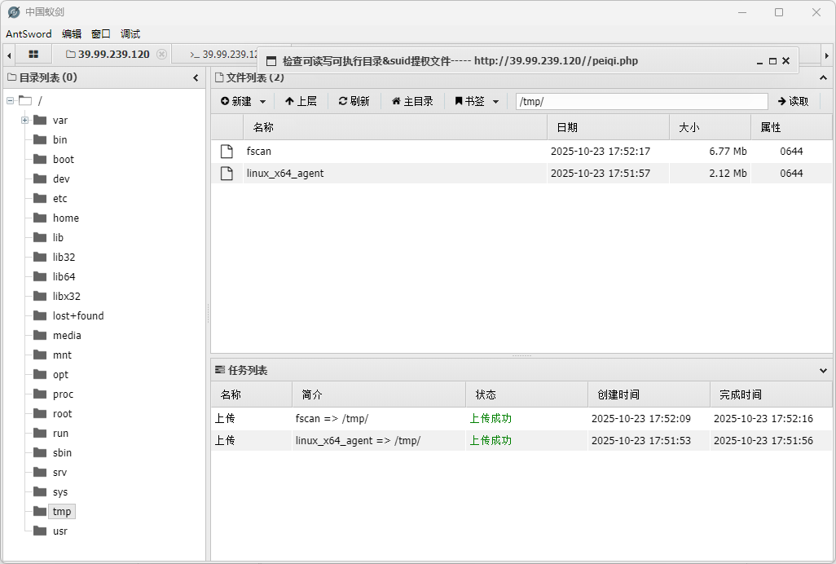
Task: Collapse the file list panel chevron
Action: coord(823,78)
